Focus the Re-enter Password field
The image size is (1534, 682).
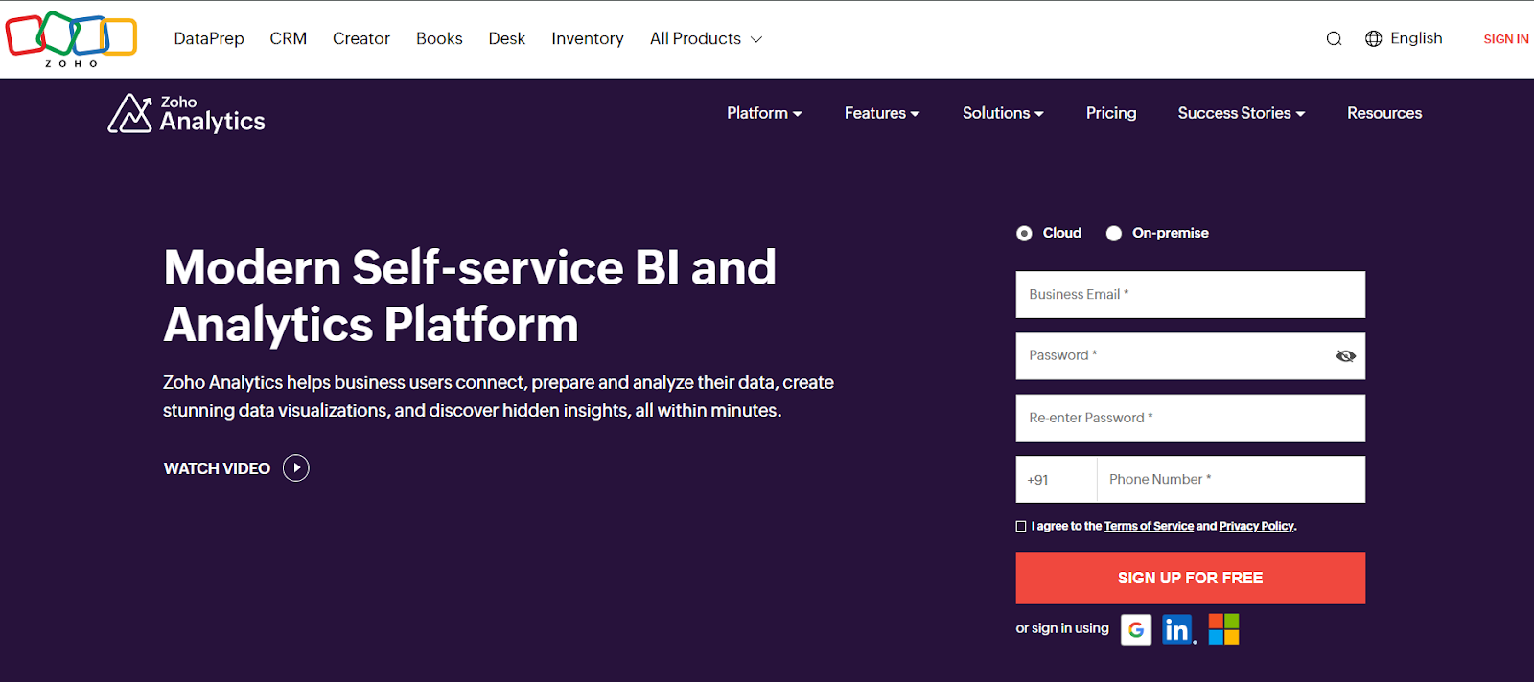click(x=1191, y=418)
